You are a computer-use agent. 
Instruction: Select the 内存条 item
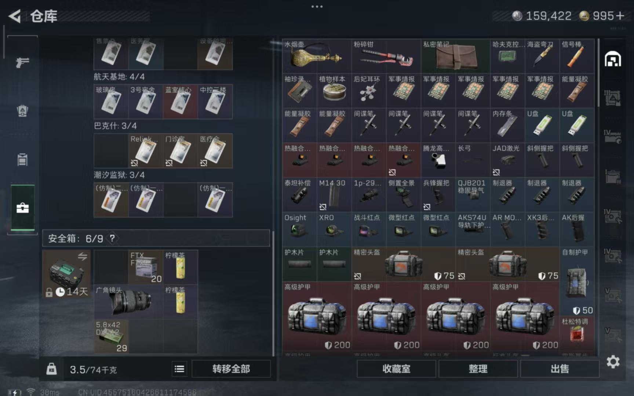point(507,125)
